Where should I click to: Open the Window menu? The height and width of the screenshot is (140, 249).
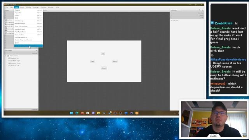coord(51,7)
